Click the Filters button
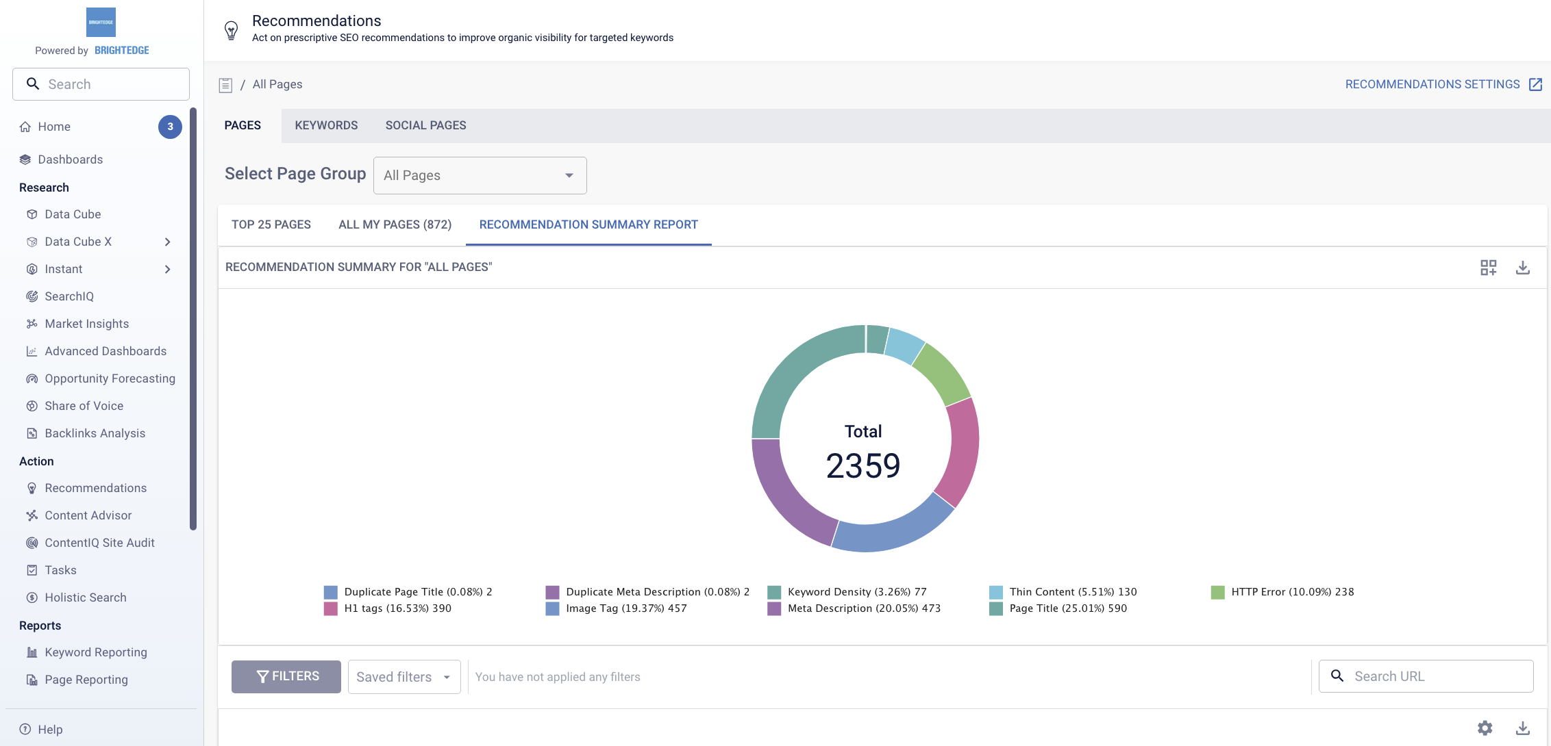This screenshot has height=746, width=1551. point(286,676)
